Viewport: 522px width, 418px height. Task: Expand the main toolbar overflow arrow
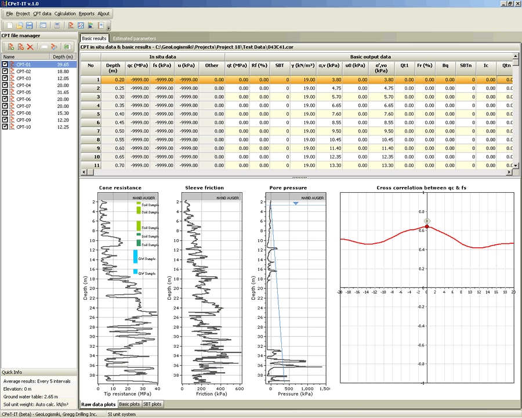(x=108, y=27)
